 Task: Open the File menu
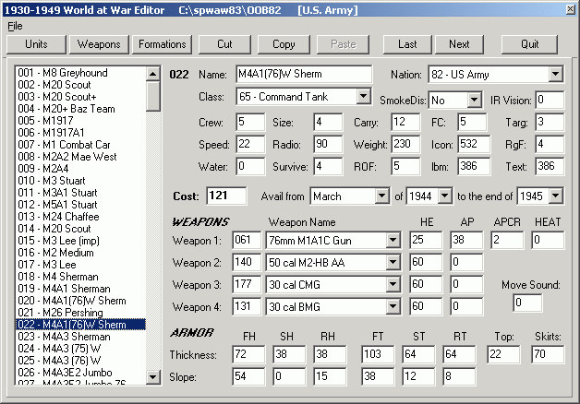coord(15,26)
